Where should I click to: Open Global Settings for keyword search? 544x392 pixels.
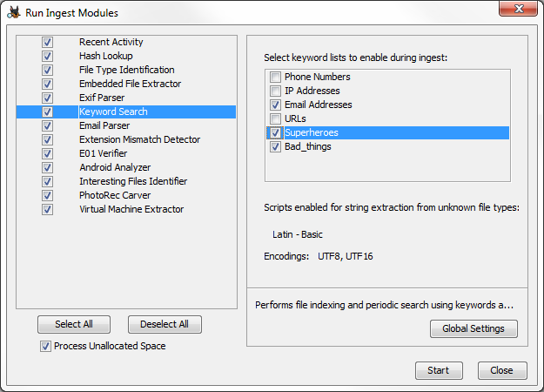(x=473, y=328)
